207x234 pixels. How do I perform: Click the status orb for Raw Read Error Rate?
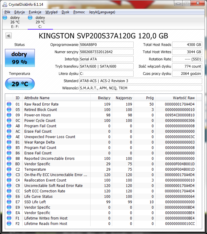tap(9, 104)
